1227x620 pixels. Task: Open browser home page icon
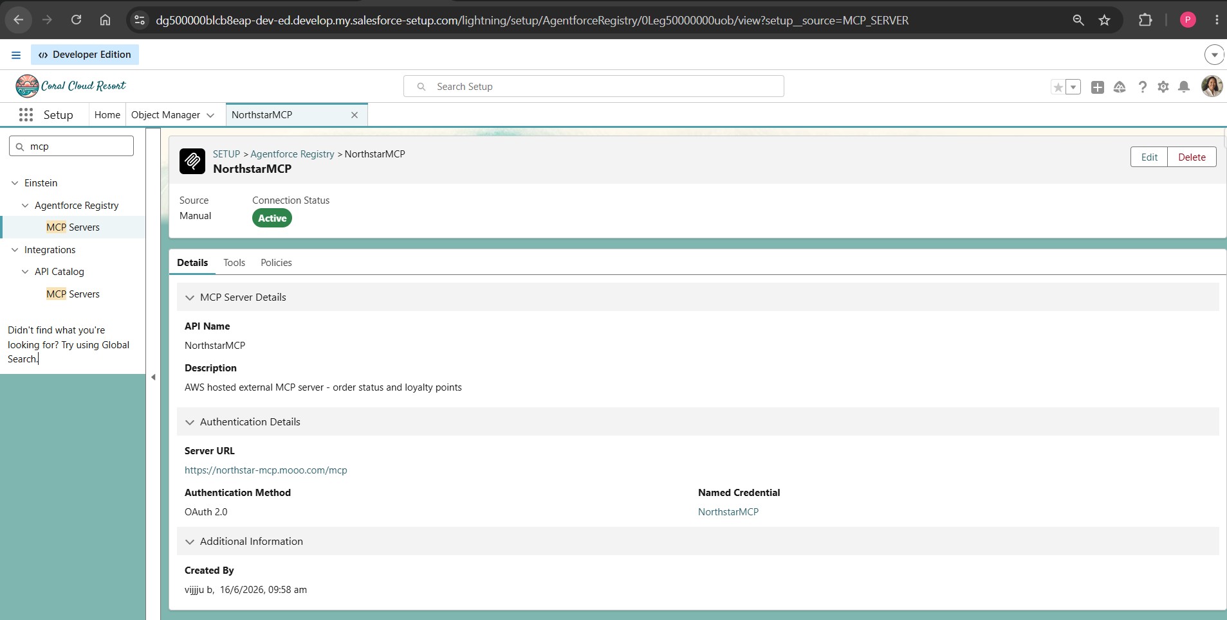(105, 20)
